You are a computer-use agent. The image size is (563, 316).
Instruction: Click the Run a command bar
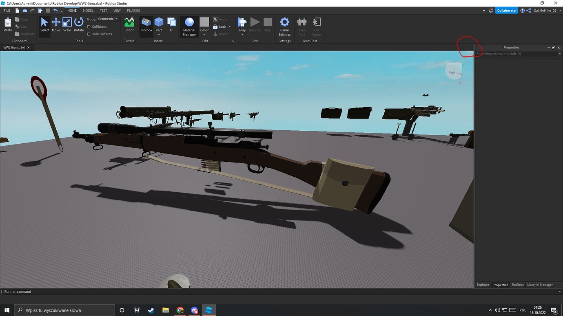[281, 292]
